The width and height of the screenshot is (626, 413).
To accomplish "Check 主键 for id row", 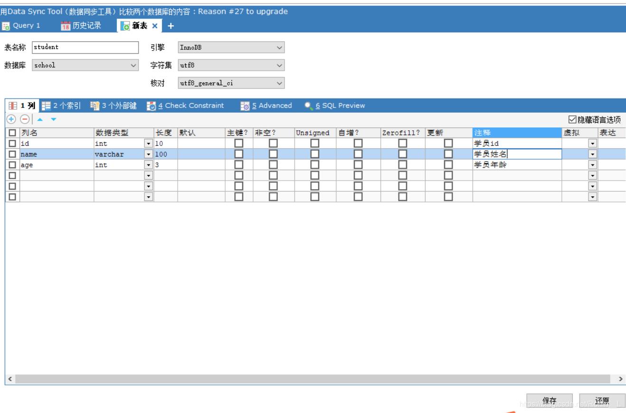I will click(239, 143).
